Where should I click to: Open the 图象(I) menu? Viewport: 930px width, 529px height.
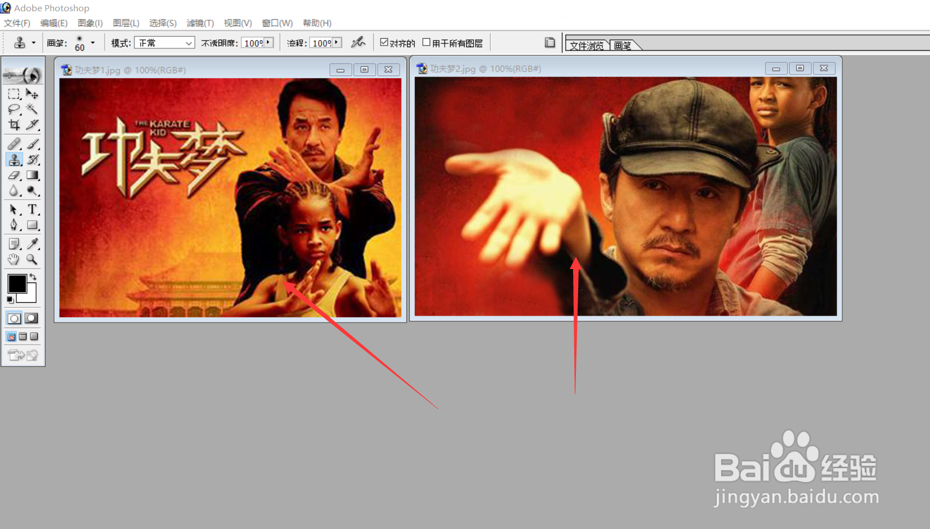coord(90,23)
